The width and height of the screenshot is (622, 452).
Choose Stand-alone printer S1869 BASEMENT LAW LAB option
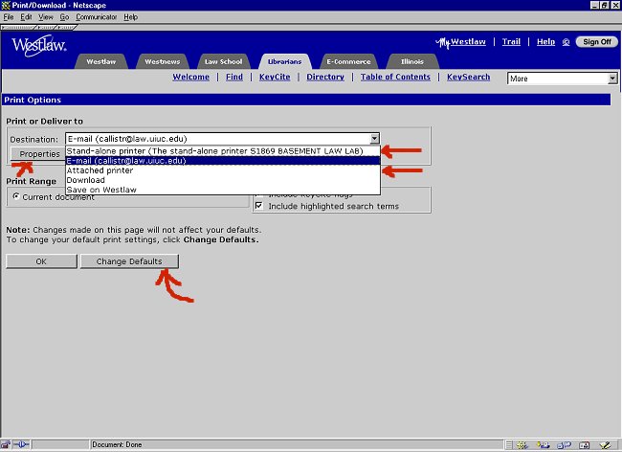pos(223,150)
